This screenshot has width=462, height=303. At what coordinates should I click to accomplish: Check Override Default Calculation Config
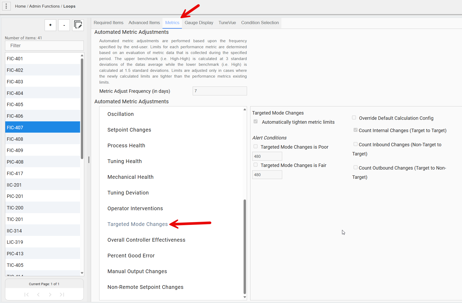pos(354,118)
